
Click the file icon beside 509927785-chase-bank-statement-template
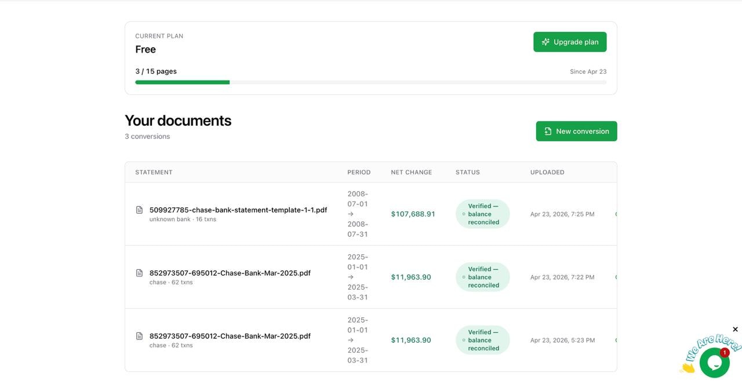[x=139, y=209]
